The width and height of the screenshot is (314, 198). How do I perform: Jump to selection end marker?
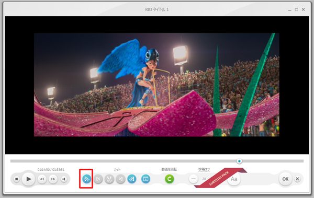point(120,179)
